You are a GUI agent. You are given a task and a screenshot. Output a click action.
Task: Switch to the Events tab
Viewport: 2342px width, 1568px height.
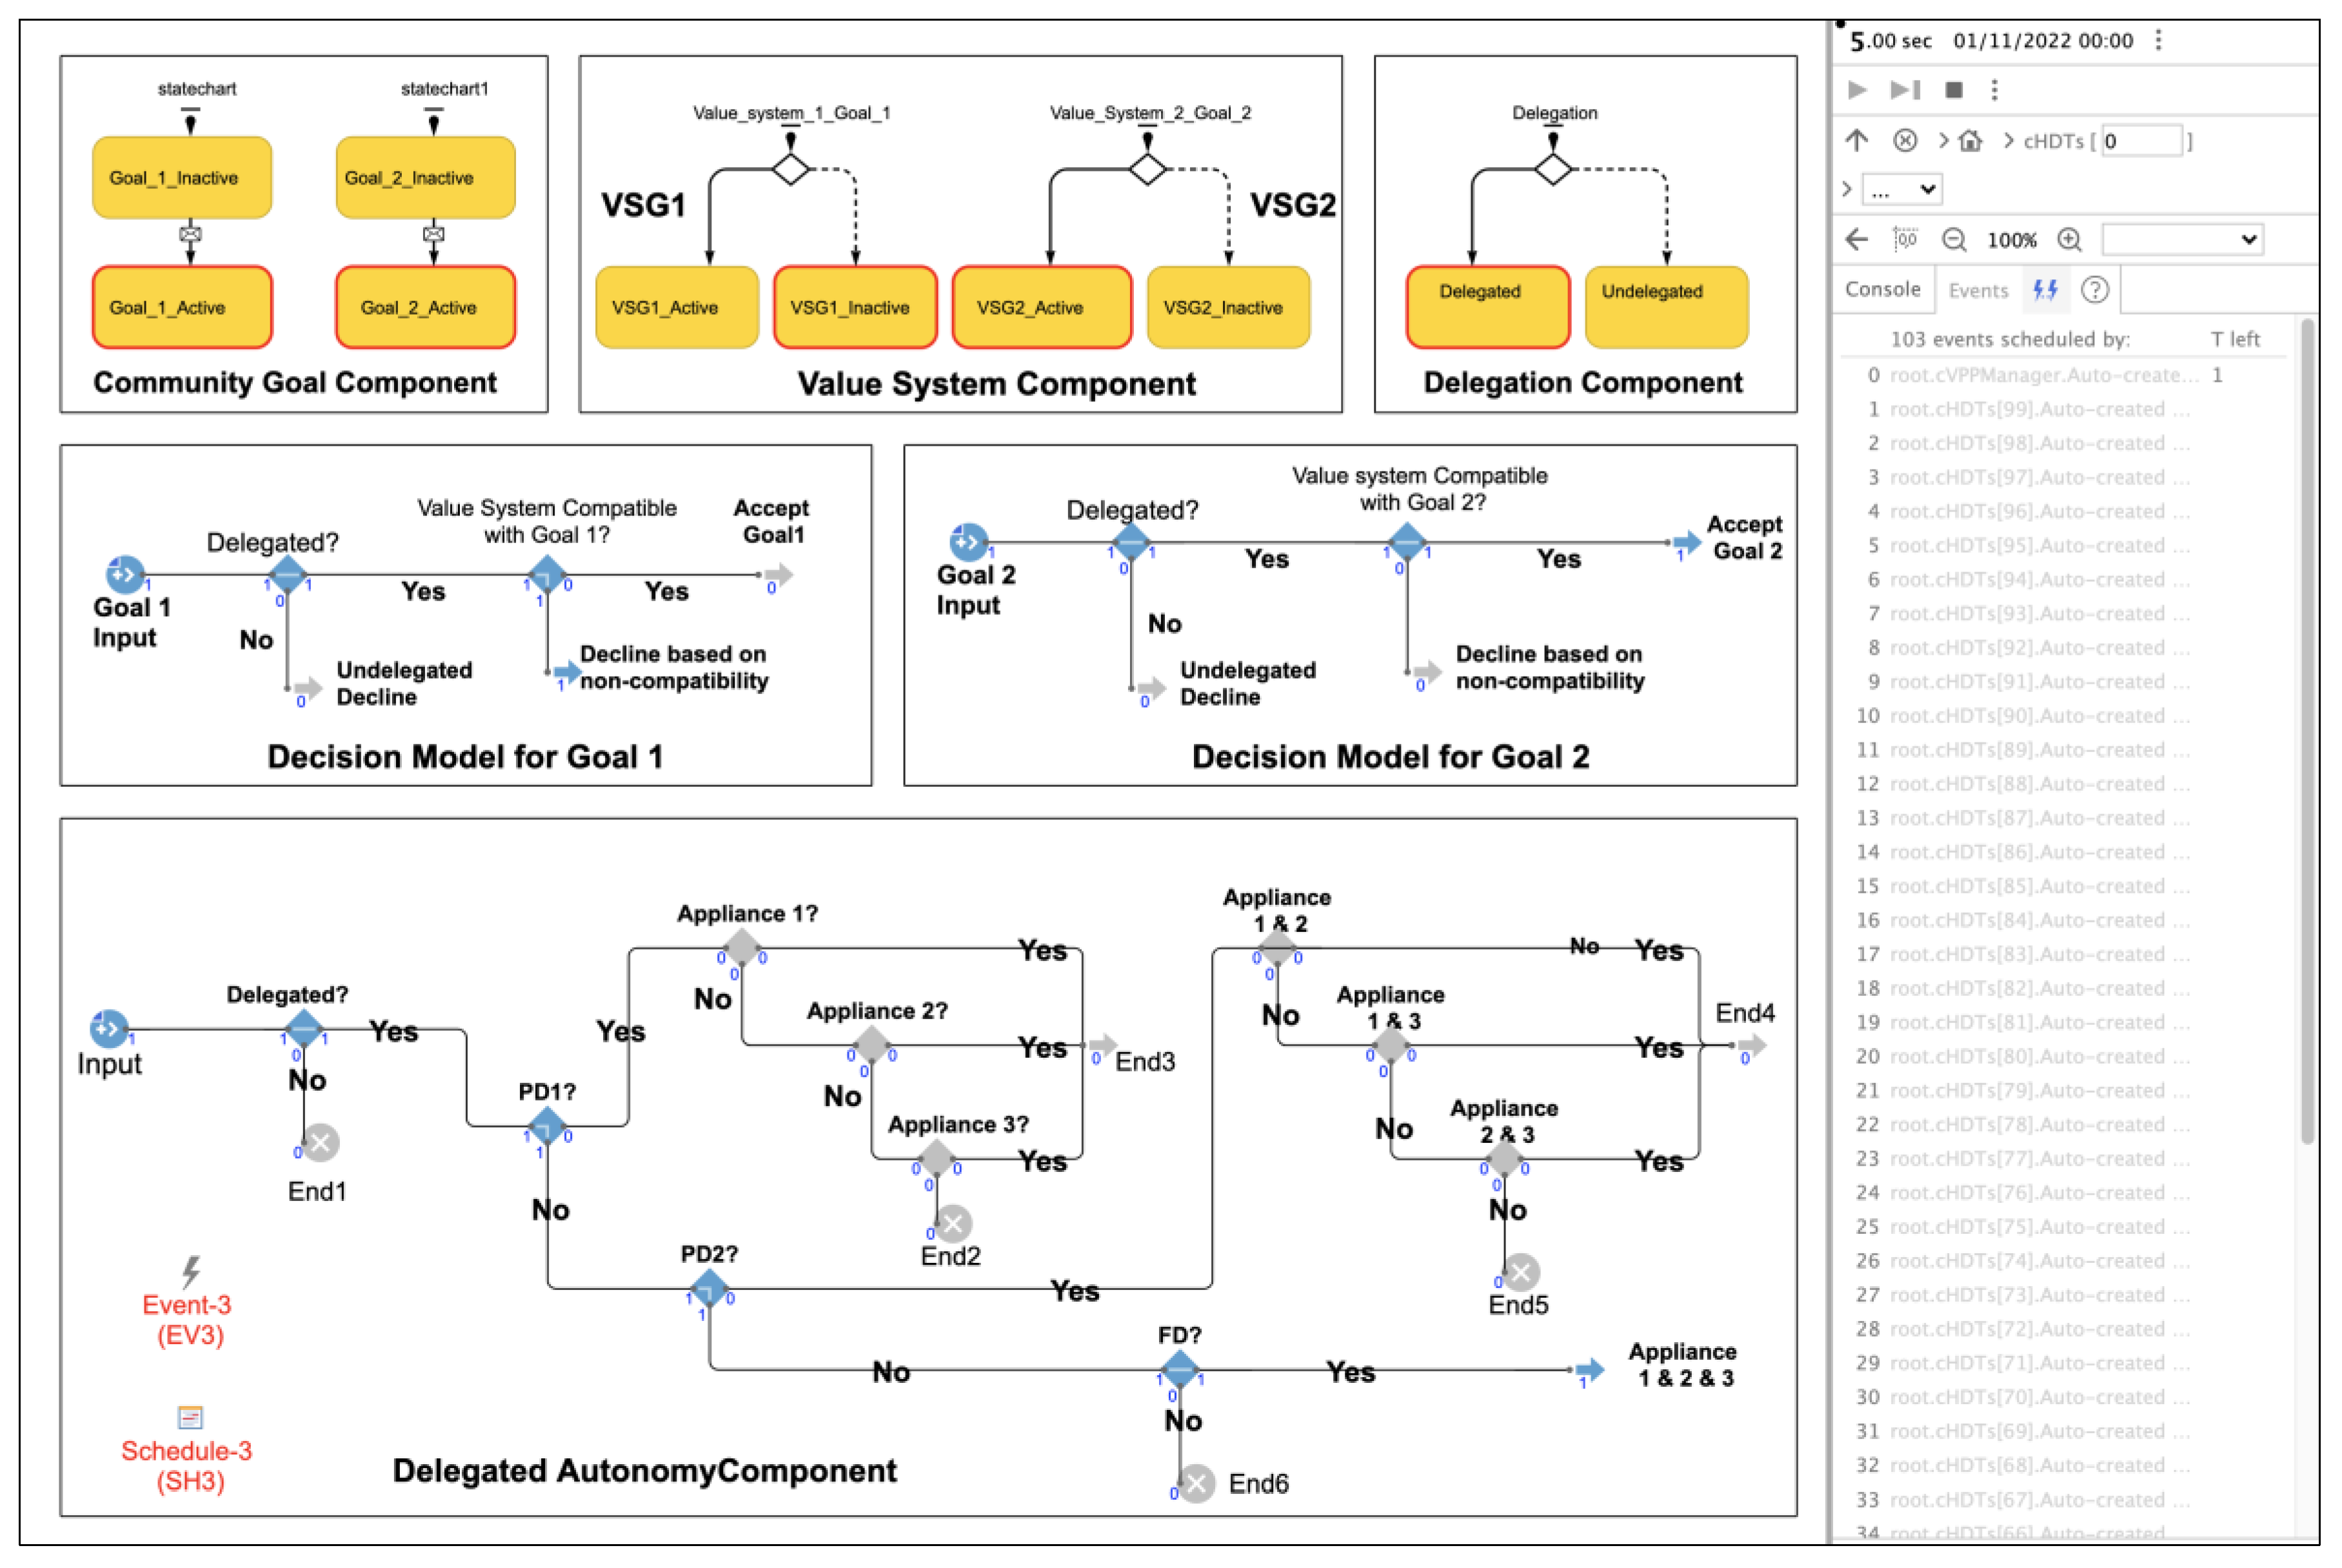pos(1978,291)
